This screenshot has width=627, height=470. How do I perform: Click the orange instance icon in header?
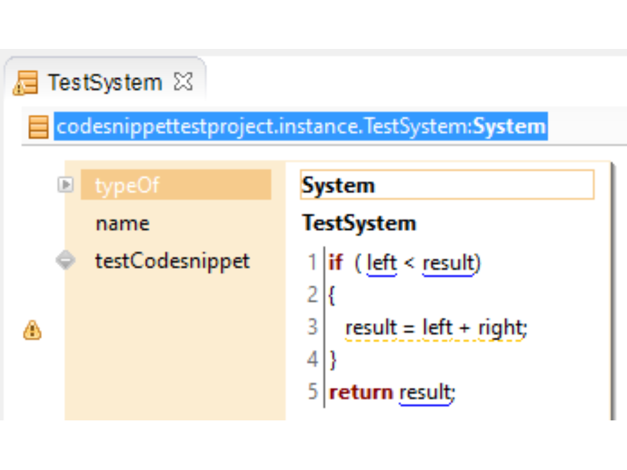click(39, 127)
